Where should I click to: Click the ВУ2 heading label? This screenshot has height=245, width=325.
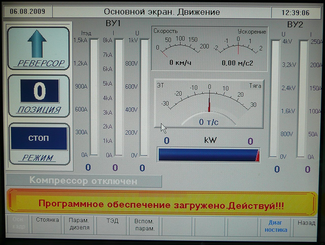(295, 25)
